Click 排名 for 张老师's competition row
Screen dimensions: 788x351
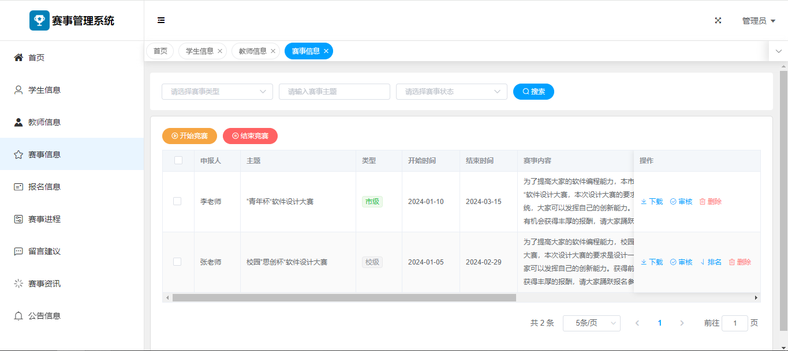tap(711, 262)
